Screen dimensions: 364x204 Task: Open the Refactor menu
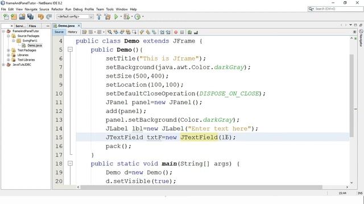57,9
